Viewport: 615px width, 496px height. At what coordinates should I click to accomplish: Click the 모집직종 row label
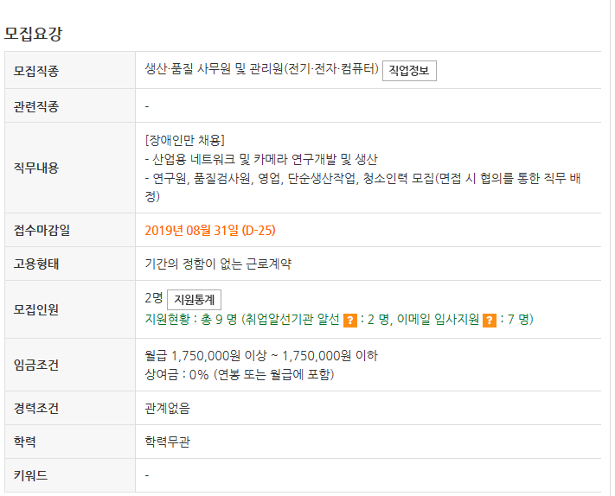tap(36, 71)
